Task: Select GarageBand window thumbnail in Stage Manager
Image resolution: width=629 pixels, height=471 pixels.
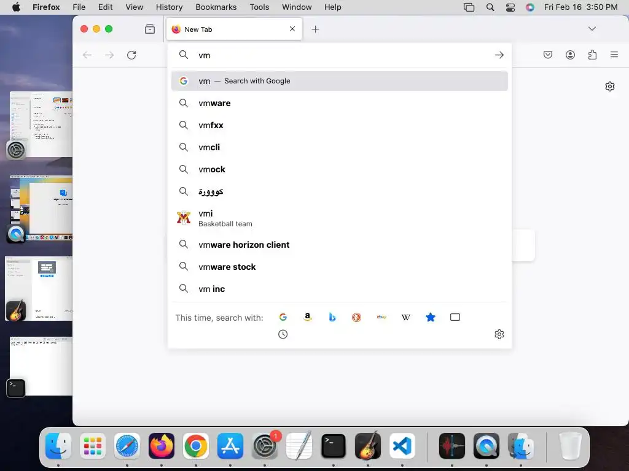Action: (x=39, y=288)
